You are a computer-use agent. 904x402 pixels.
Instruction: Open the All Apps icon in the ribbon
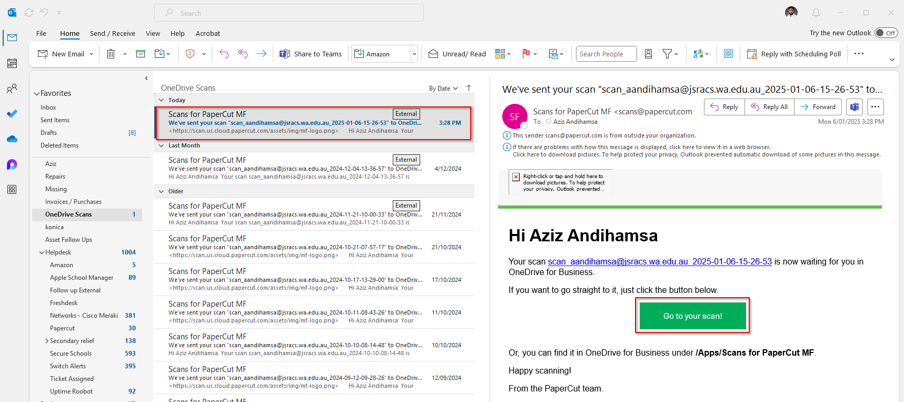pyautogui.click(x=729, y=54)
